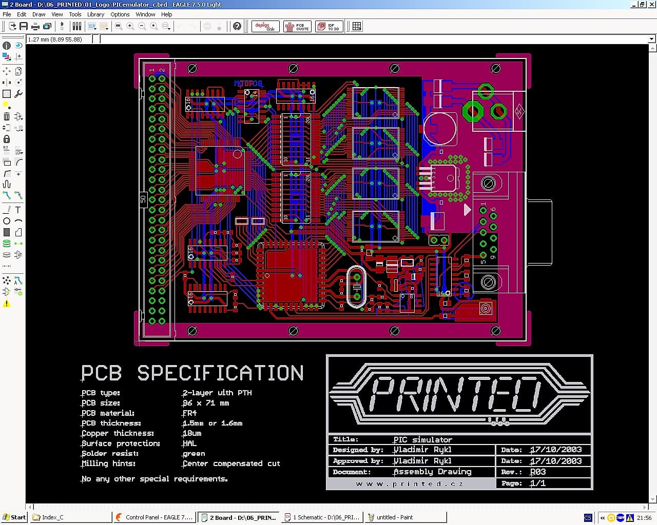Zoom in with the plus magnifier
The height and width of the screenshot is (525, 657).
click(x=130, y=26)
